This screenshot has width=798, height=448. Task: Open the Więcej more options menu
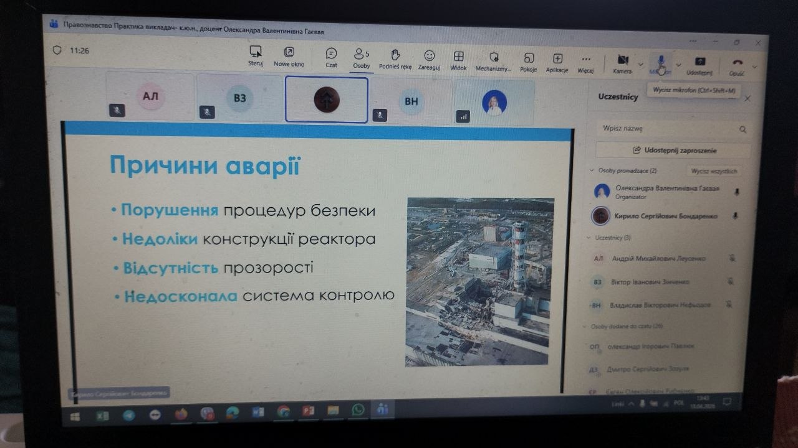[x=585, y=60]
